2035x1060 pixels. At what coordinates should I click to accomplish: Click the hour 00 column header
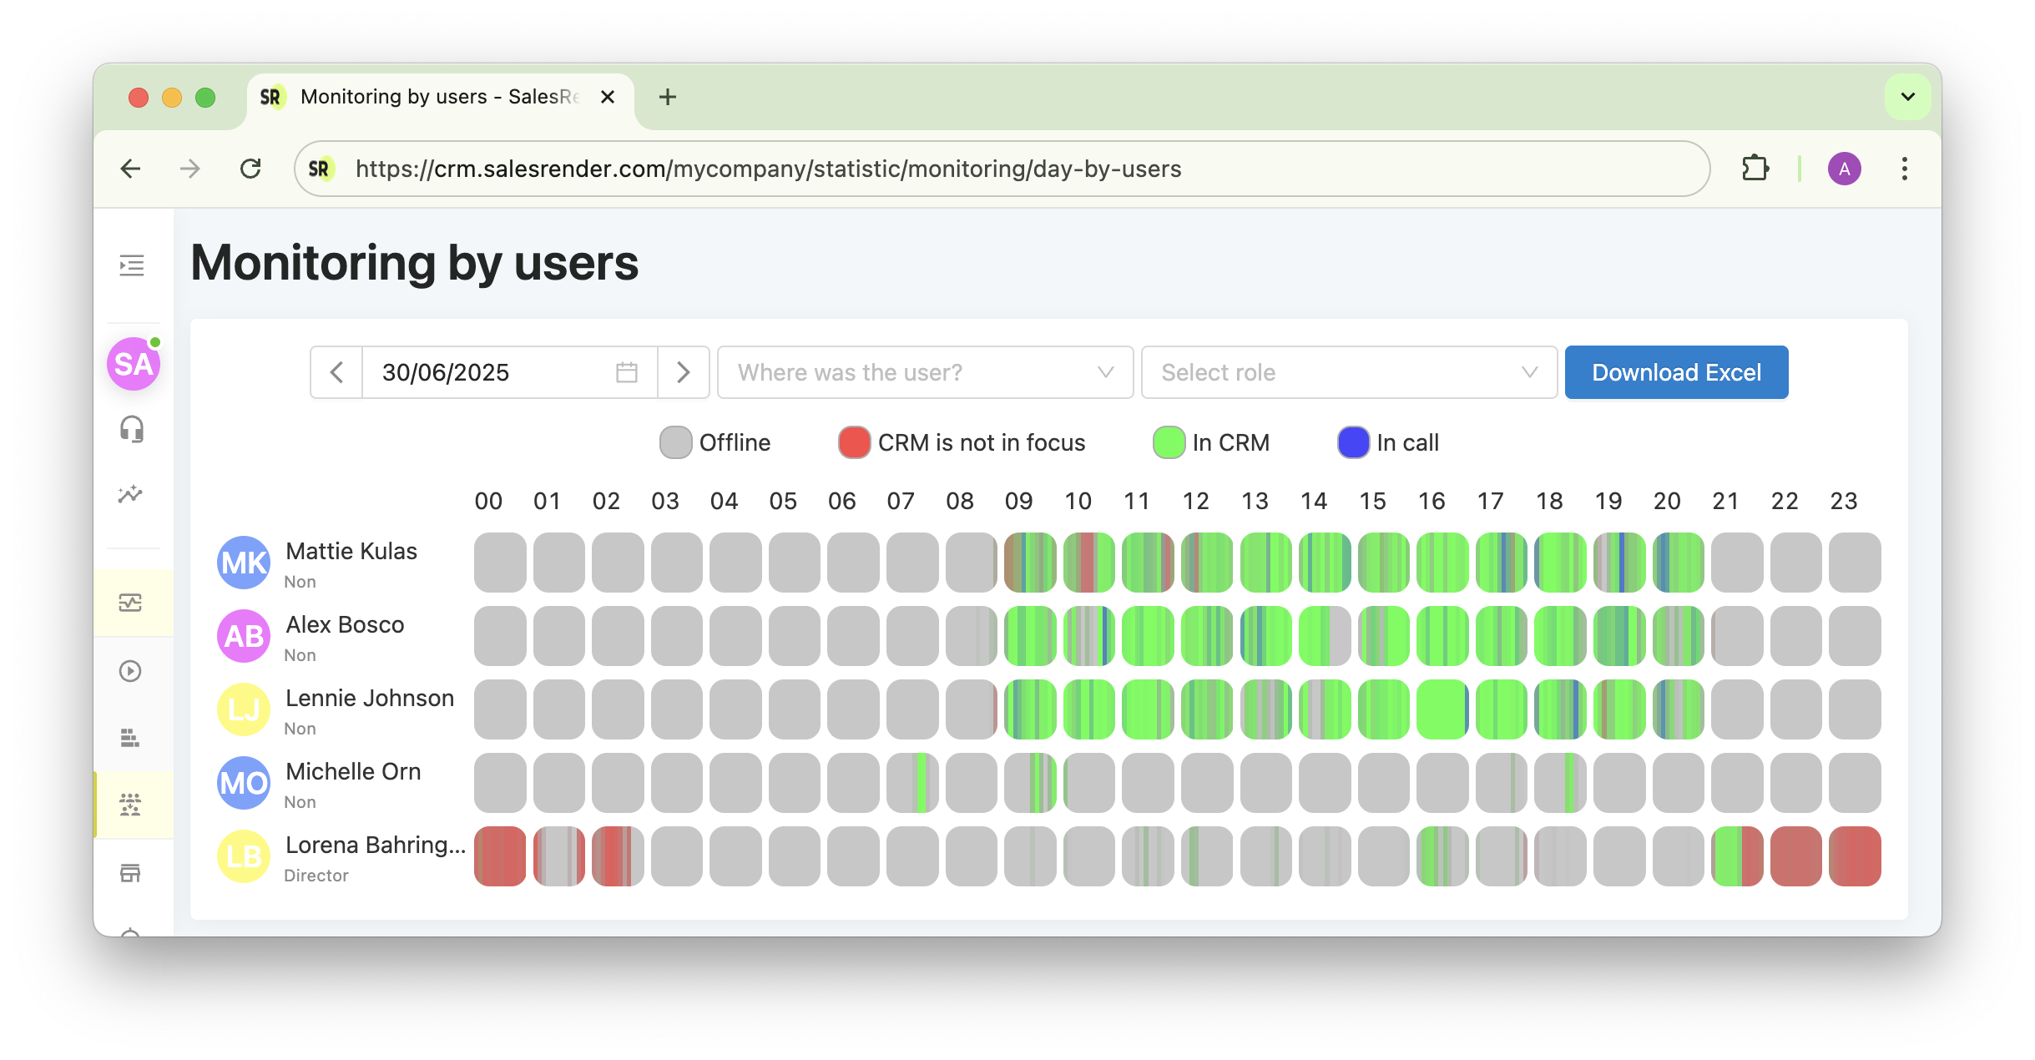[488, 501]
